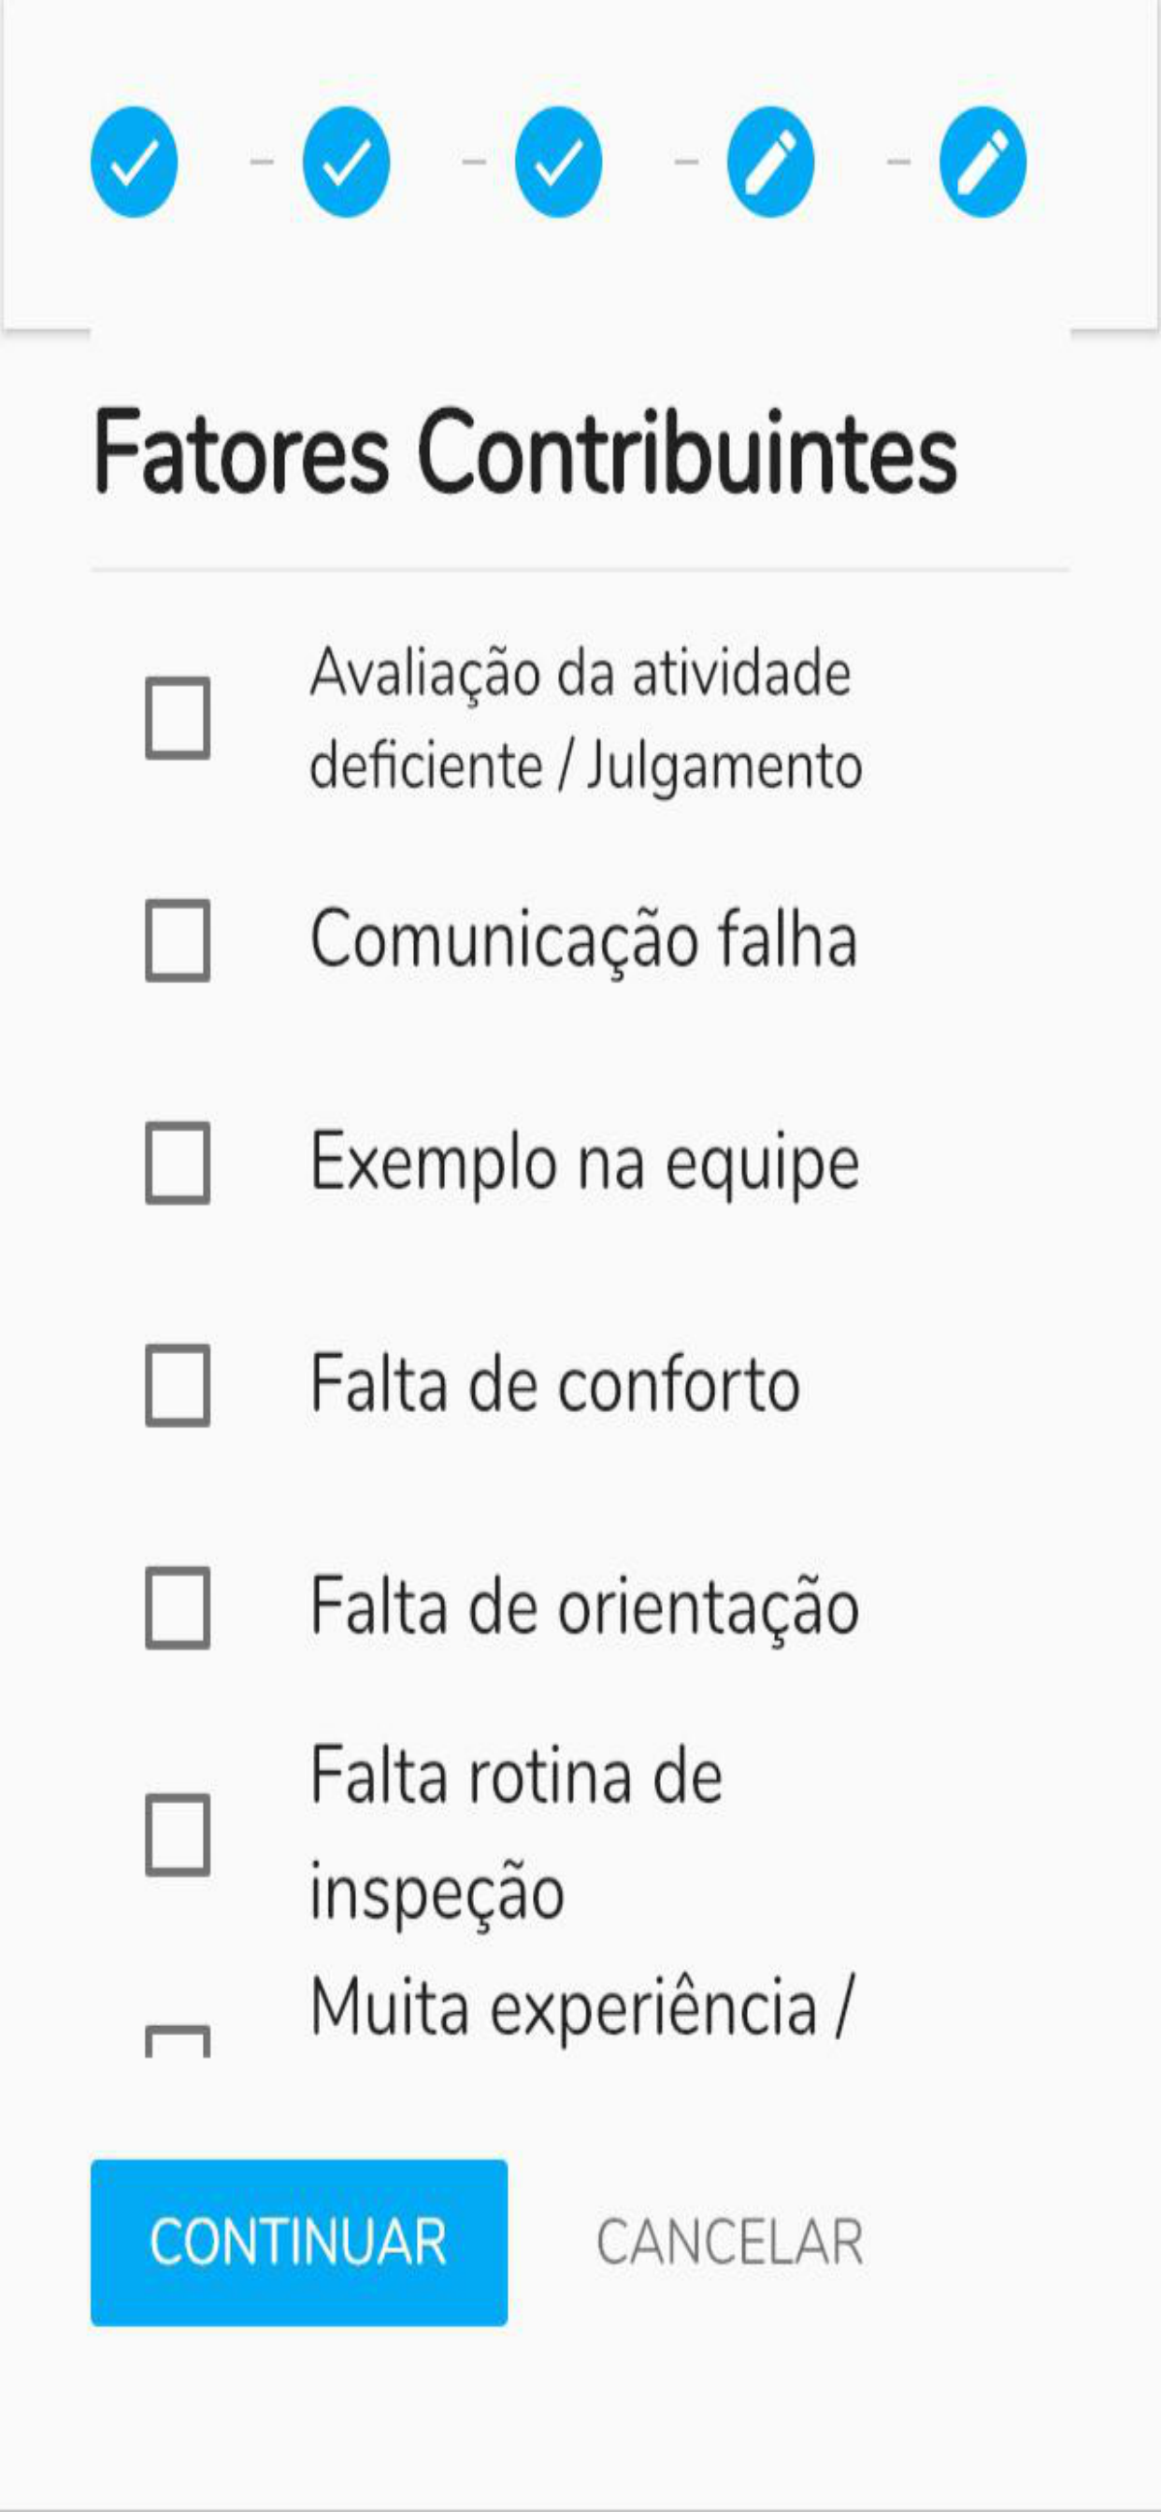The image size is (1161, 2512).
Task: Open the fourth step pencil icon
Action: (x=771, y=162)
